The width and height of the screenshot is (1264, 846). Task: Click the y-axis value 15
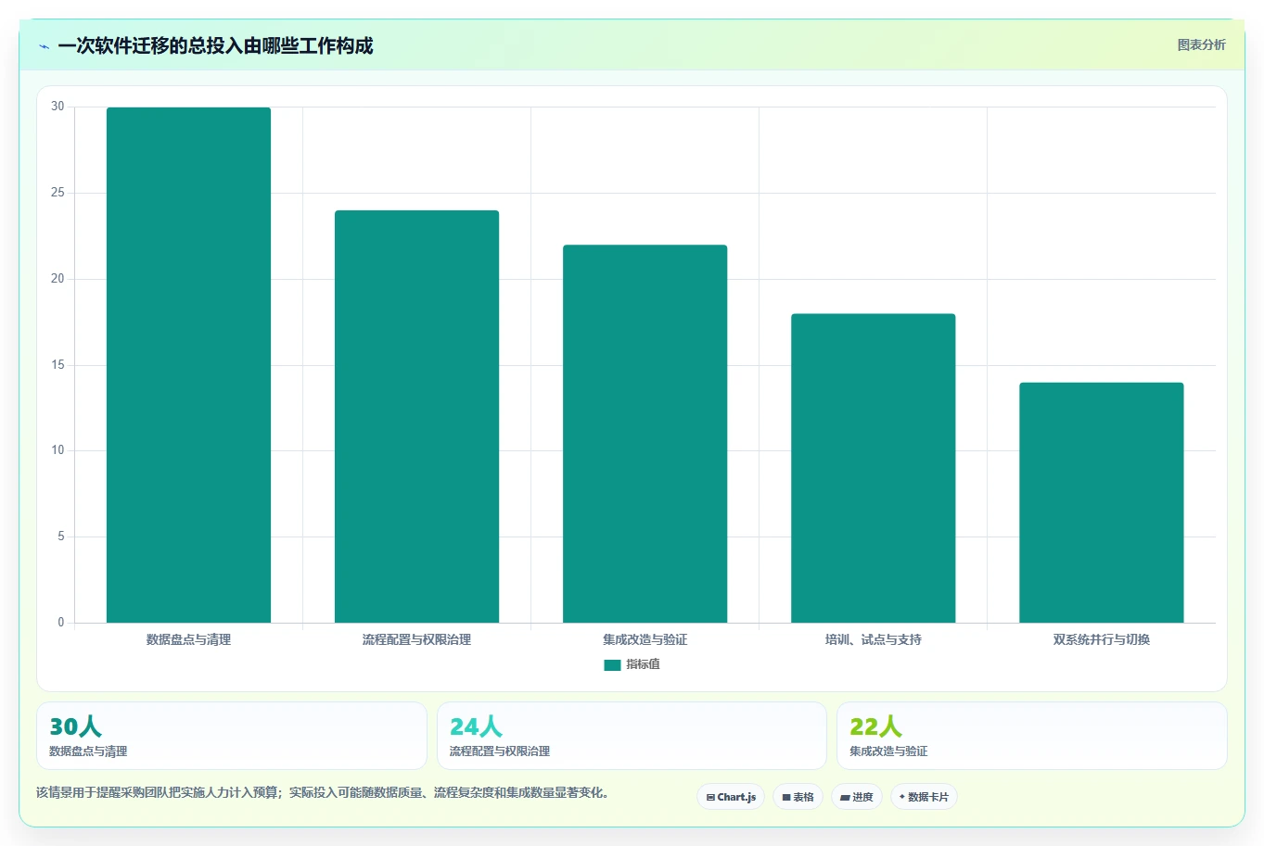tap(57, 365)
